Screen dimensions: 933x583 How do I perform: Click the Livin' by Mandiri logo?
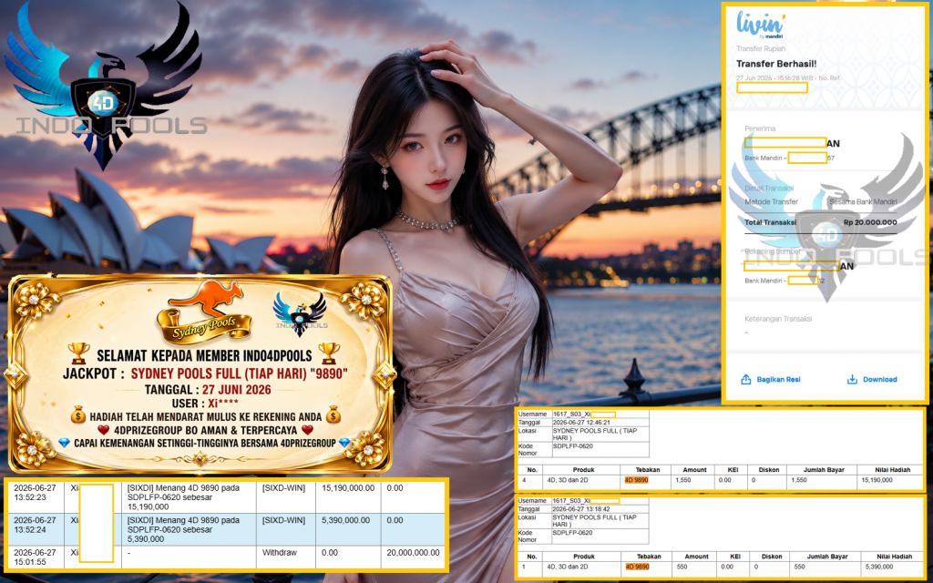(759, 25)
